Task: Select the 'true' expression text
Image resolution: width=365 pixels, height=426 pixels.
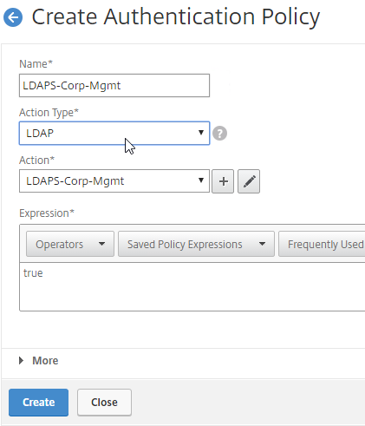Action: (33, 273)
